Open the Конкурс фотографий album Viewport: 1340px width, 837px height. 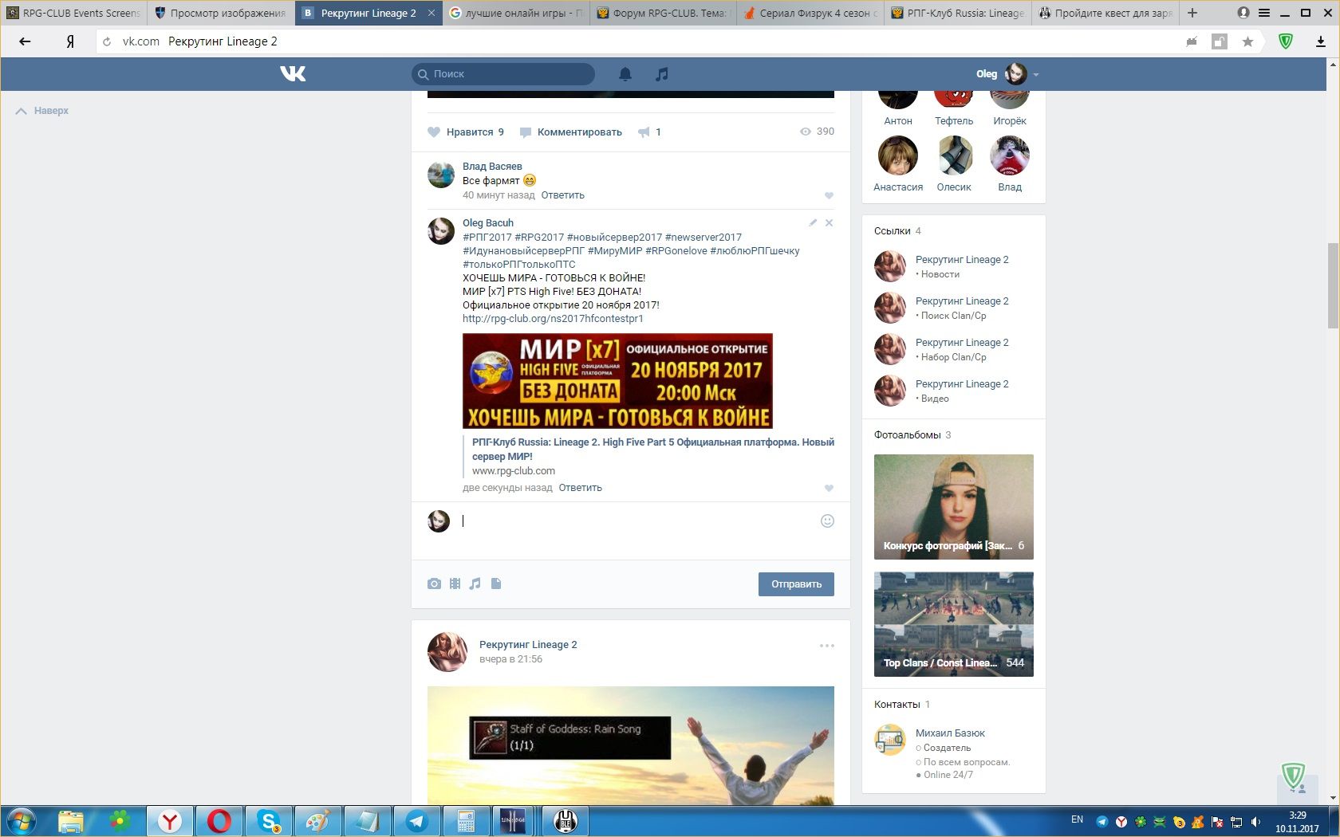tap(954, 507)
